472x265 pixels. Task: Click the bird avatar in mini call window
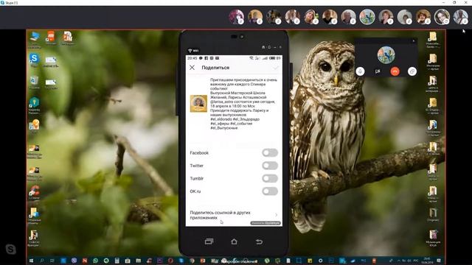[386, 54]
